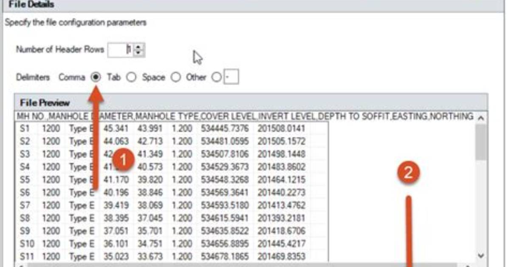The image size is (508, 267).
Task: Click cell S8 in the preview
Action: coord(25,219)
